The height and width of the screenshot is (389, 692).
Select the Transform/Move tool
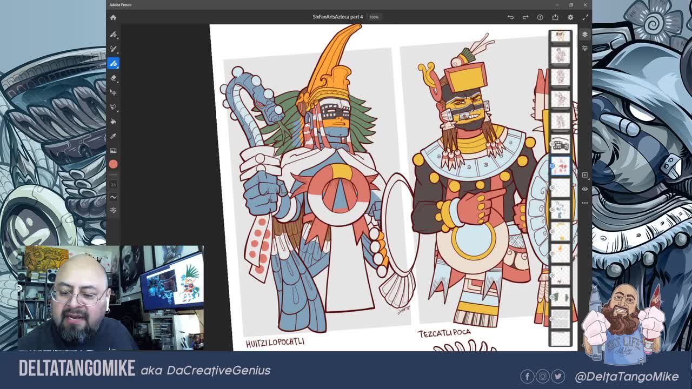pyautogui.click(x=113, y=92)
